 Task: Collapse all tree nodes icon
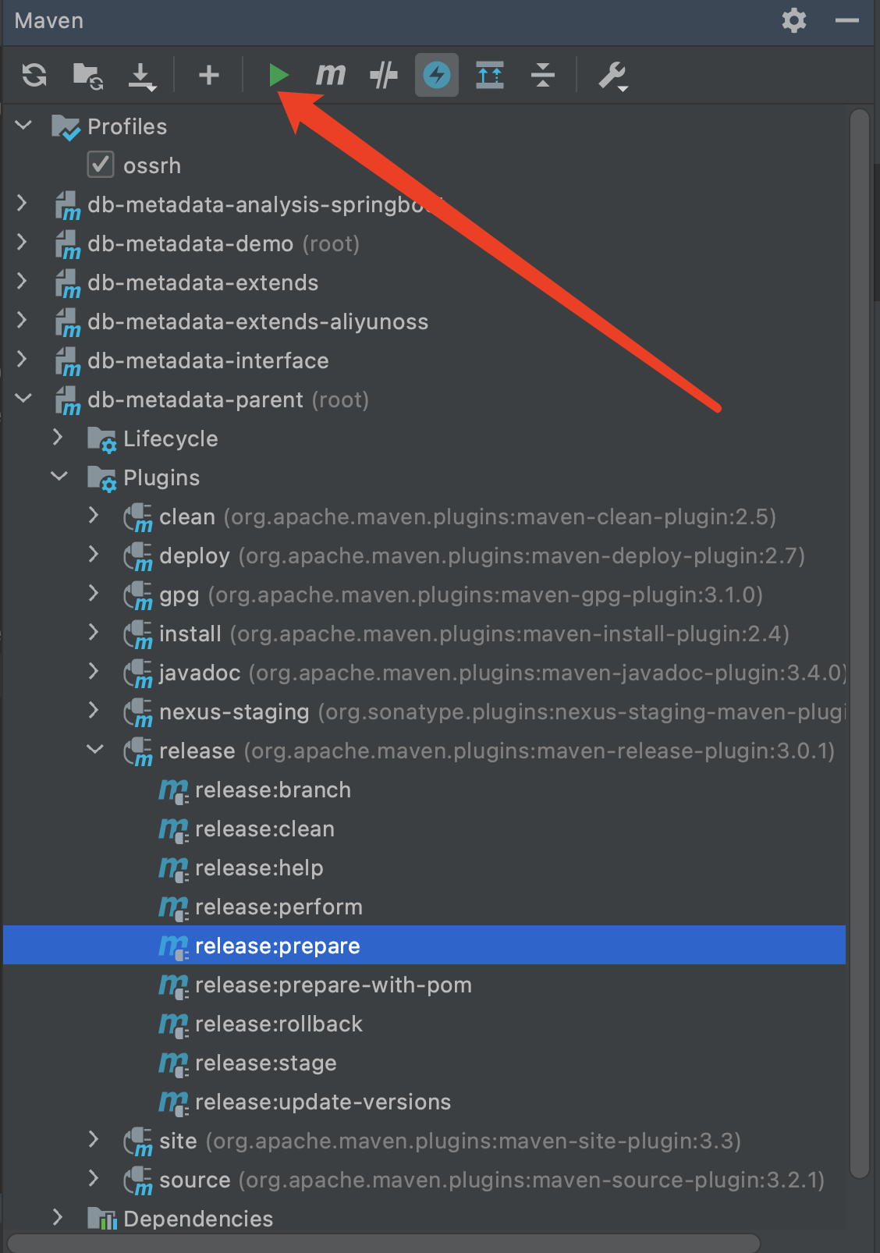coord(542,75)
